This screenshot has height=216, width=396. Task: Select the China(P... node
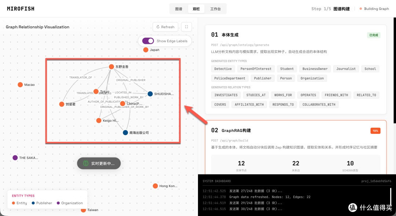click(123, 103)
